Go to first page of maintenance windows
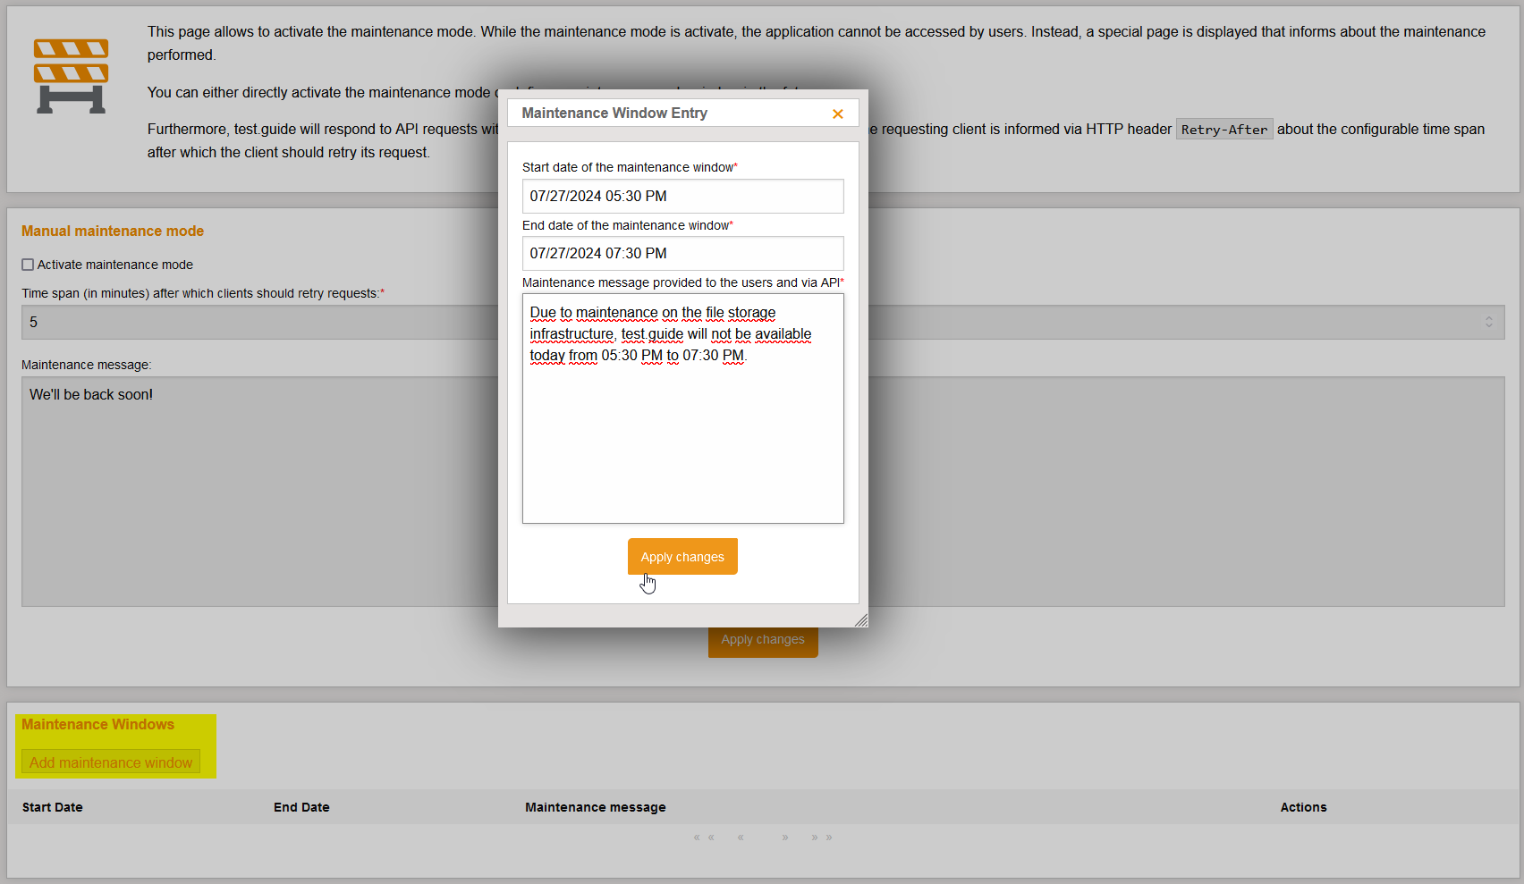The image size is (1524, 884). (x=704, y=838)
